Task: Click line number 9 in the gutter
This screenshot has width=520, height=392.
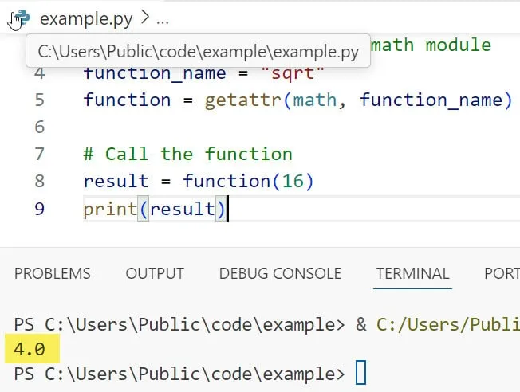Action: (39, 209)
